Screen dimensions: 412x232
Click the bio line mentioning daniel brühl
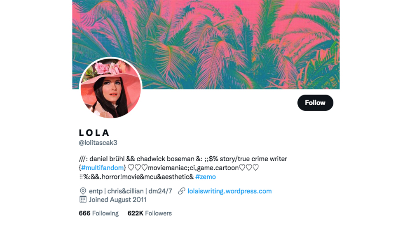[x=183, y=159]
